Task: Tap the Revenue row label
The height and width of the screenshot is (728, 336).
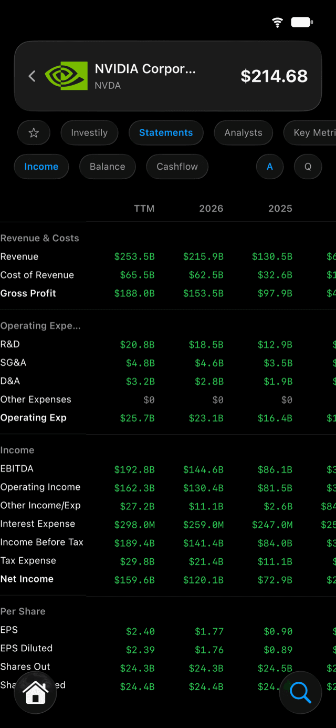Action: pyautogui.click(x=19, y=257)
